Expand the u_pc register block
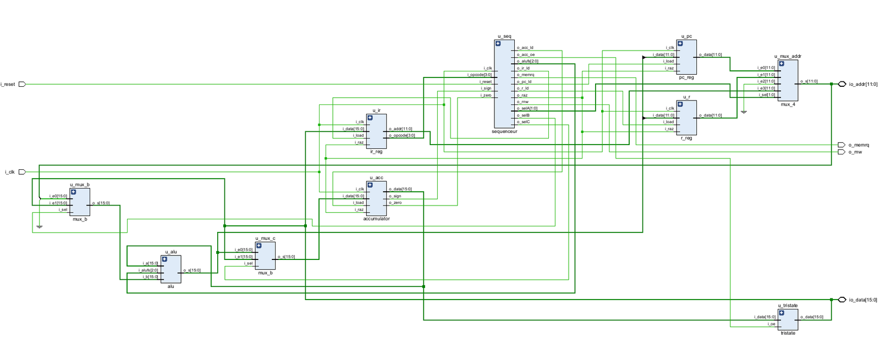 point(680,43)
